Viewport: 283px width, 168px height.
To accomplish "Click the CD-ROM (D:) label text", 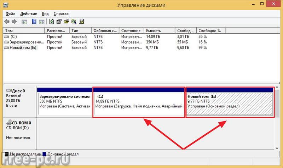I will point(17,128).
